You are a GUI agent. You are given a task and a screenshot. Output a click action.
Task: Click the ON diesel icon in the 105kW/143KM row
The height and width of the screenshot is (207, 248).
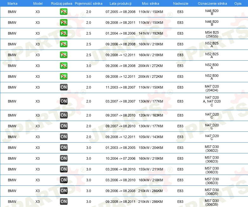coord(64,137)
